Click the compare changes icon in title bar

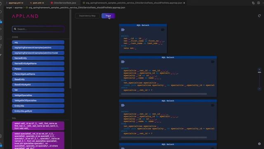click(253, 3)
